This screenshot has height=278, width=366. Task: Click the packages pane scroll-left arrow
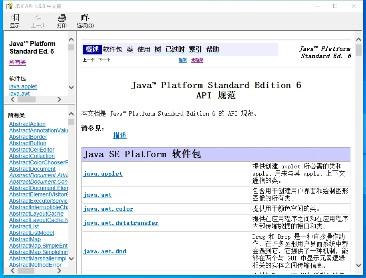point(13,100)
